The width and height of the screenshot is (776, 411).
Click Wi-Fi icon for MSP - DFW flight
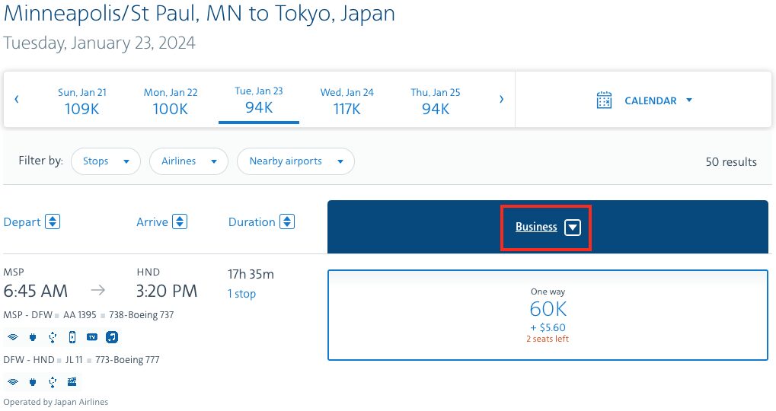tap(13, 337)
